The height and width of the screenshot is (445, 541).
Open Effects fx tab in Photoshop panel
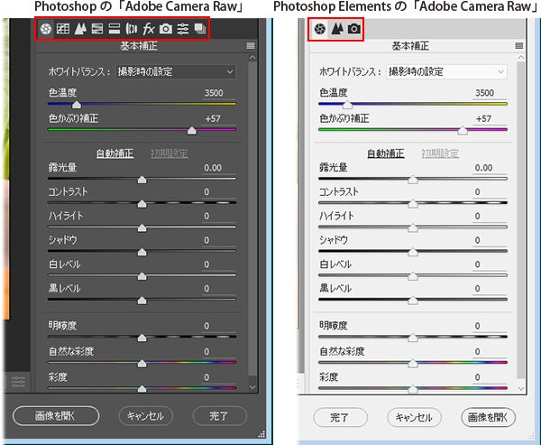pos(149,29)
